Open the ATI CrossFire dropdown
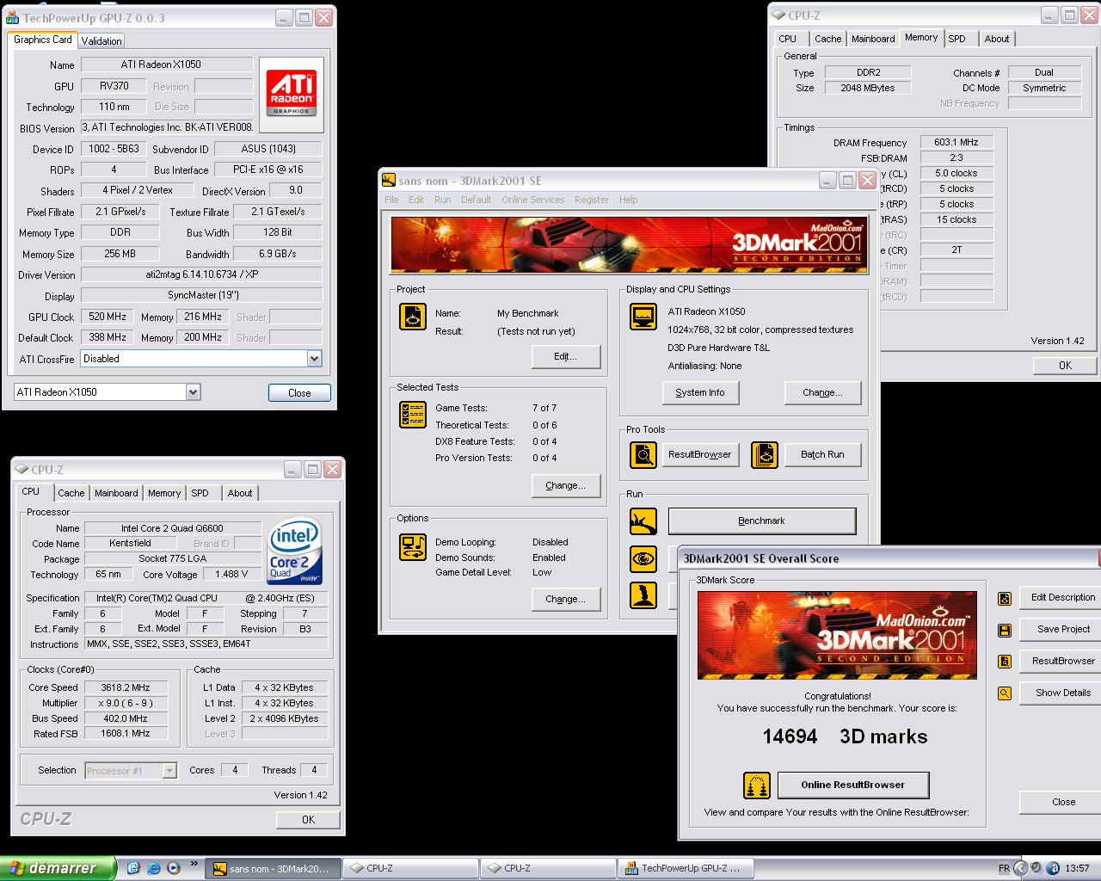Screen dimensions: 1101x881 pyautogui.click(x=314, y=359)
